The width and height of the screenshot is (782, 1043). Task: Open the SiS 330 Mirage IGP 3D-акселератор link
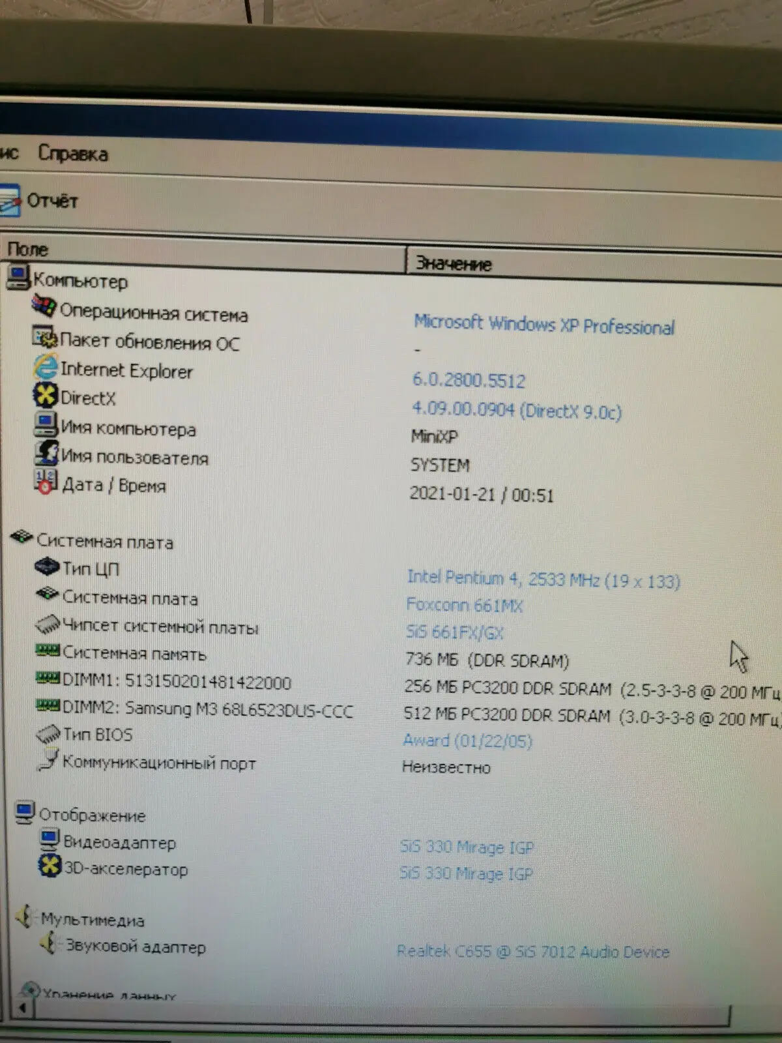[466, 874]
